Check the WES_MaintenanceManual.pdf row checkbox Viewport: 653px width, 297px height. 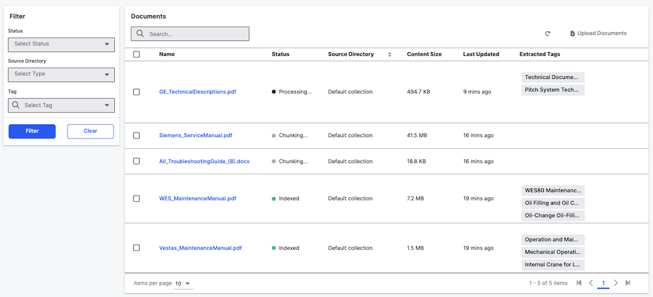[136, 198]
